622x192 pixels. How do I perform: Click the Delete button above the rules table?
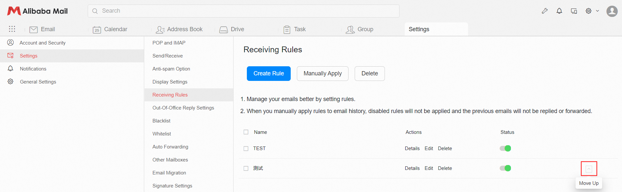point(370,73)
